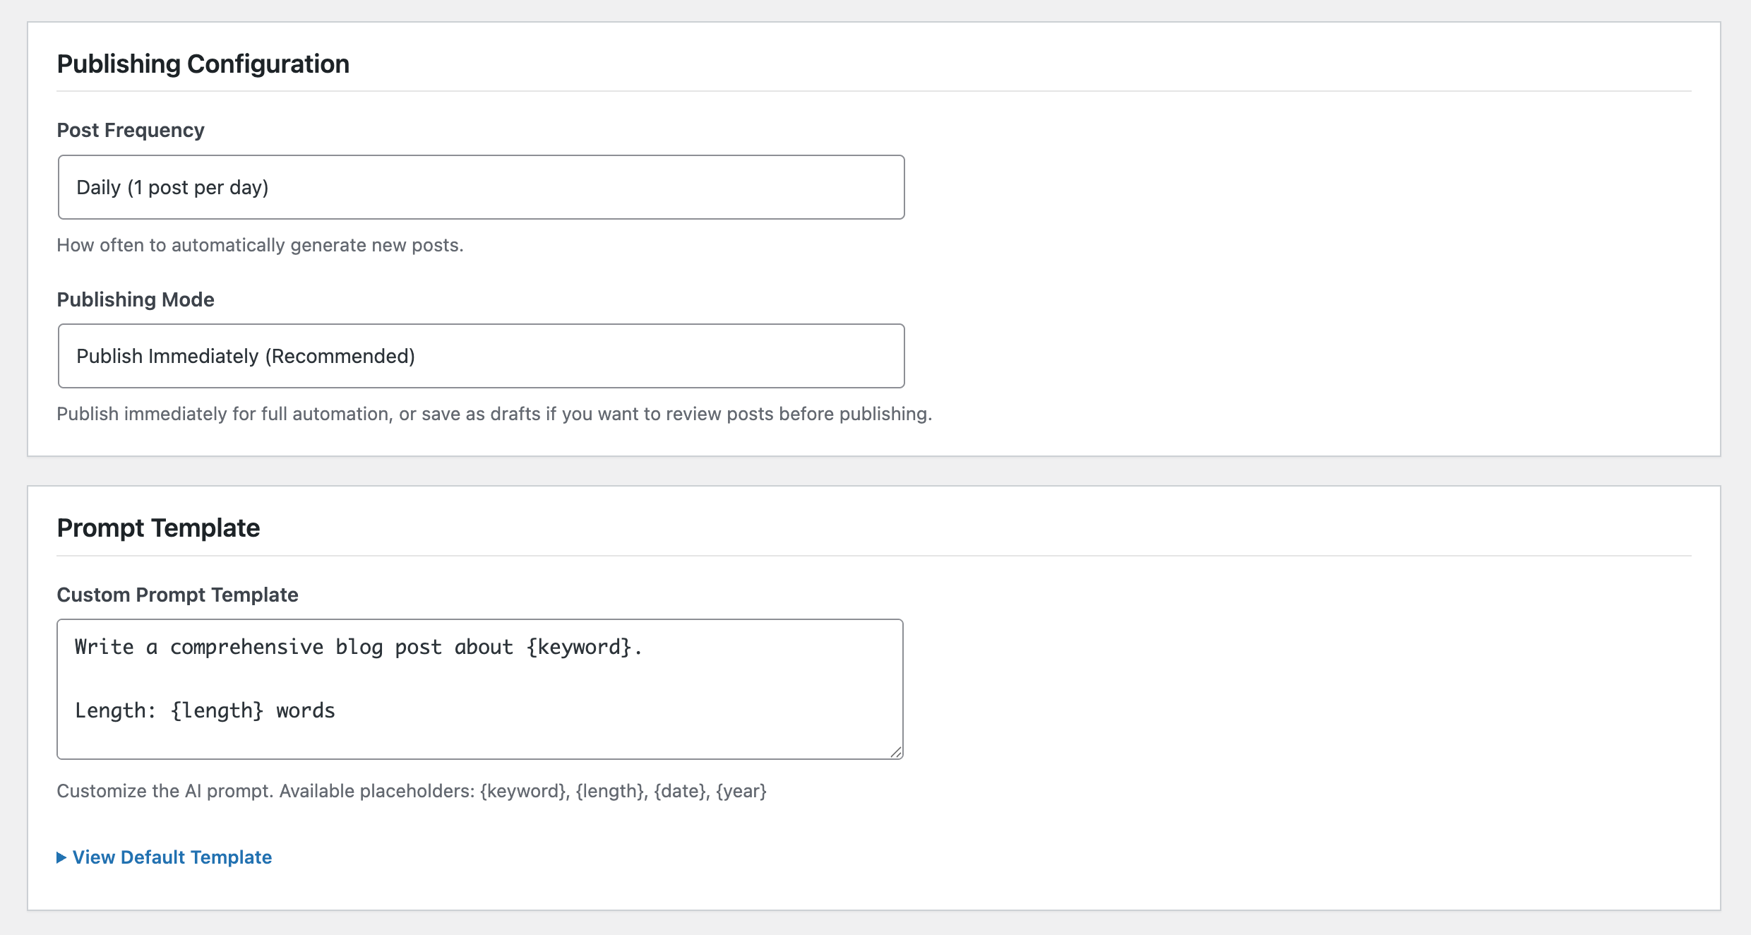Click the Publishing Mode field label
The image size is (1751, 935).
(136, 299)
